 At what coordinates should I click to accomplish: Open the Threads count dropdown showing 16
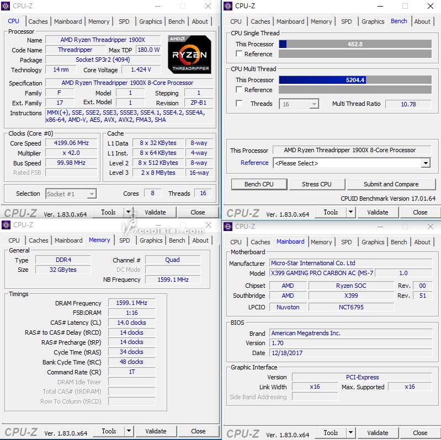pyautogui.click(x=299, y=104)
